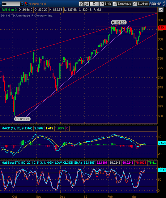Open the scissors chart tools icon

(81, 4)
